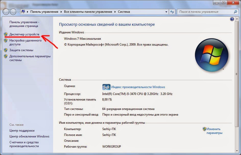The height and width of the screenshot is (155, 241).
Task: Select the Система breadcrumb
Action: 124,12
